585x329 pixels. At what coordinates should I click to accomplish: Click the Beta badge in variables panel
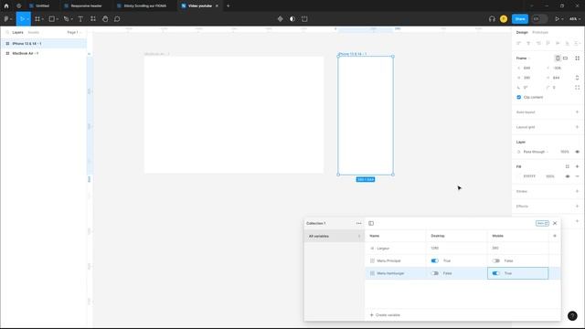point(542,223)
